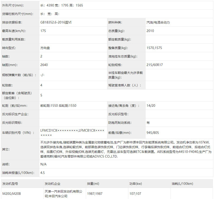Click the 发动机企业 column header
Image resolution: width=214 pixels, height=199 pixels.
point(52,184)
